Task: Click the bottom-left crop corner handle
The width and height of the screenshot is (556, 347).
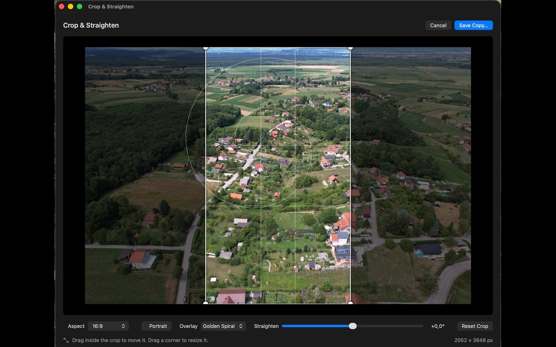Action: coord(206,303)
